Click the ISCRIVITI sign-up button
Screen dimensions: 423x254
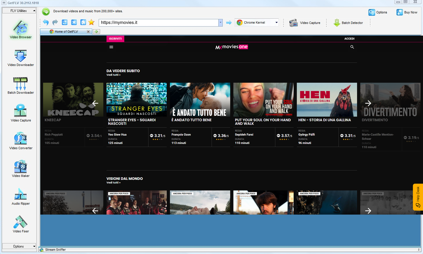(x=115, y=39)
